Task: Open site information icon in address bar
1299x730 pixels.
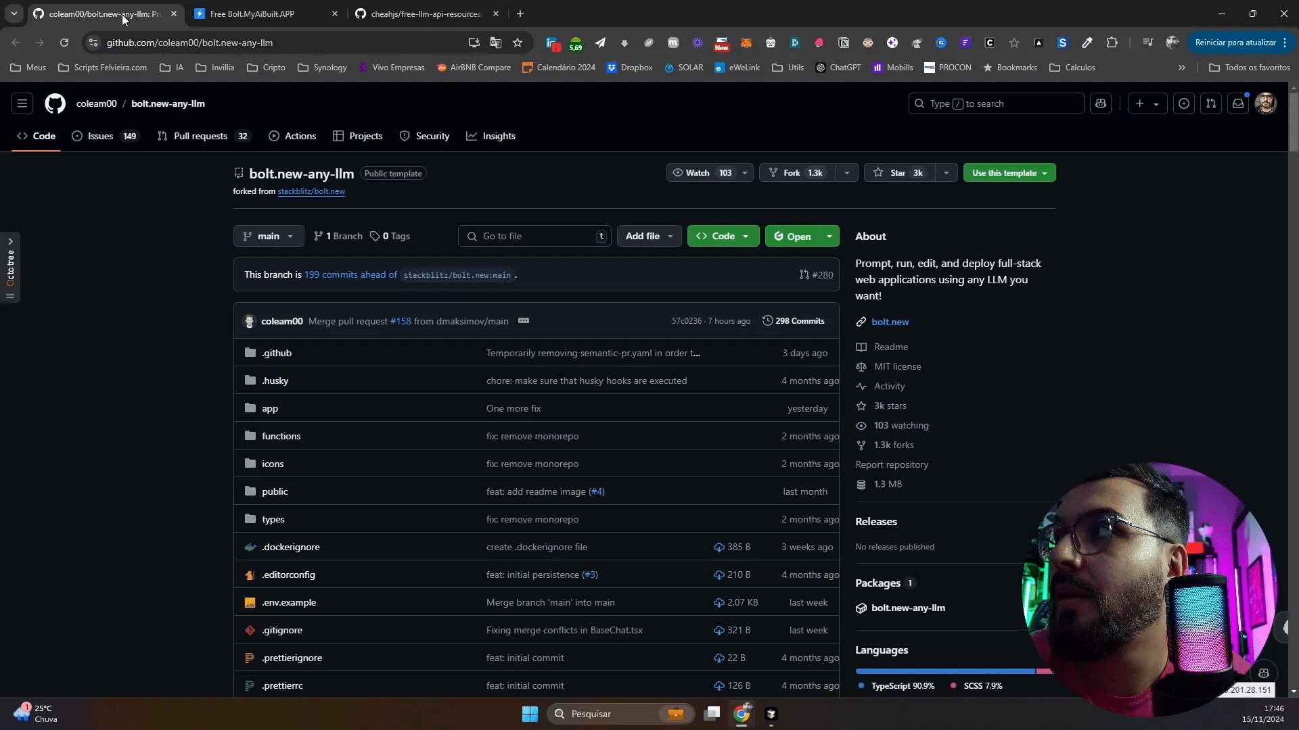Action: pyautogui.click(x=93, y=43)
